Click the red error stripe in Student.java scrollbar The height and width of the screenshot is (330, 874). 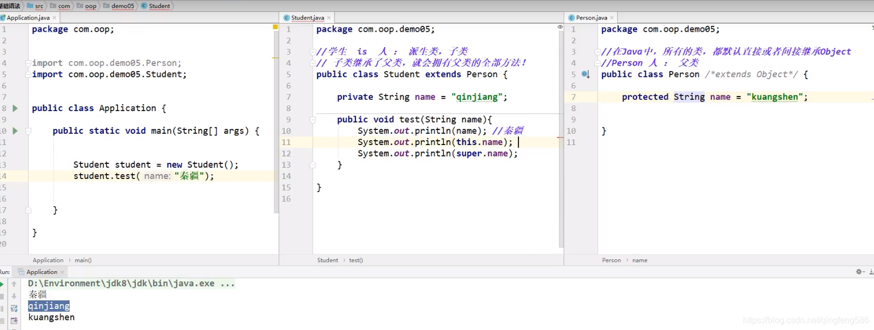[560, 138]
